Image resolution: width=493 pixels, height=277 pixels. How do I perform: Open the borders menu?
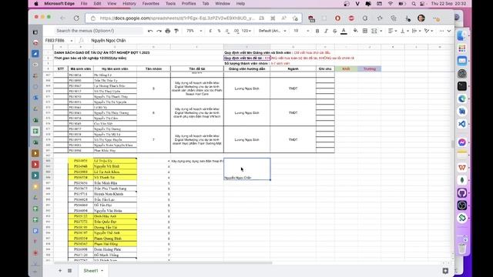[364, 31]
